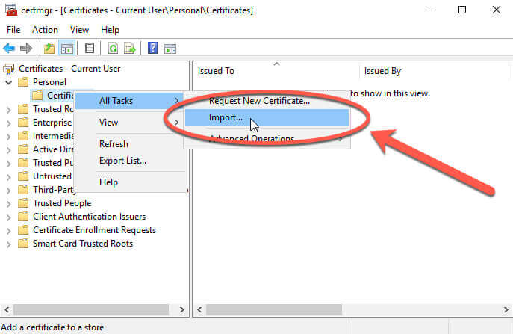
Task: Click the Certificate Enrollment Requests folder icon
Action: tap(23, 230)
